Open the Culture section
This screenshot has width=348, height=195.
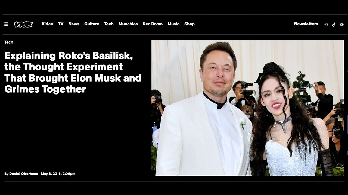point(92,24)
